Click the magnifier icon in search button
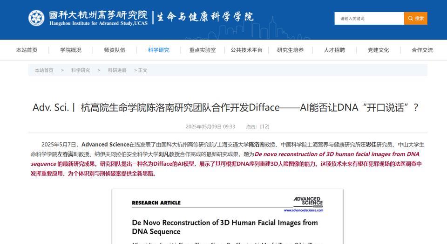Image resolution: width=447 pixels, height=244 pixels. (x=411, y=18)
